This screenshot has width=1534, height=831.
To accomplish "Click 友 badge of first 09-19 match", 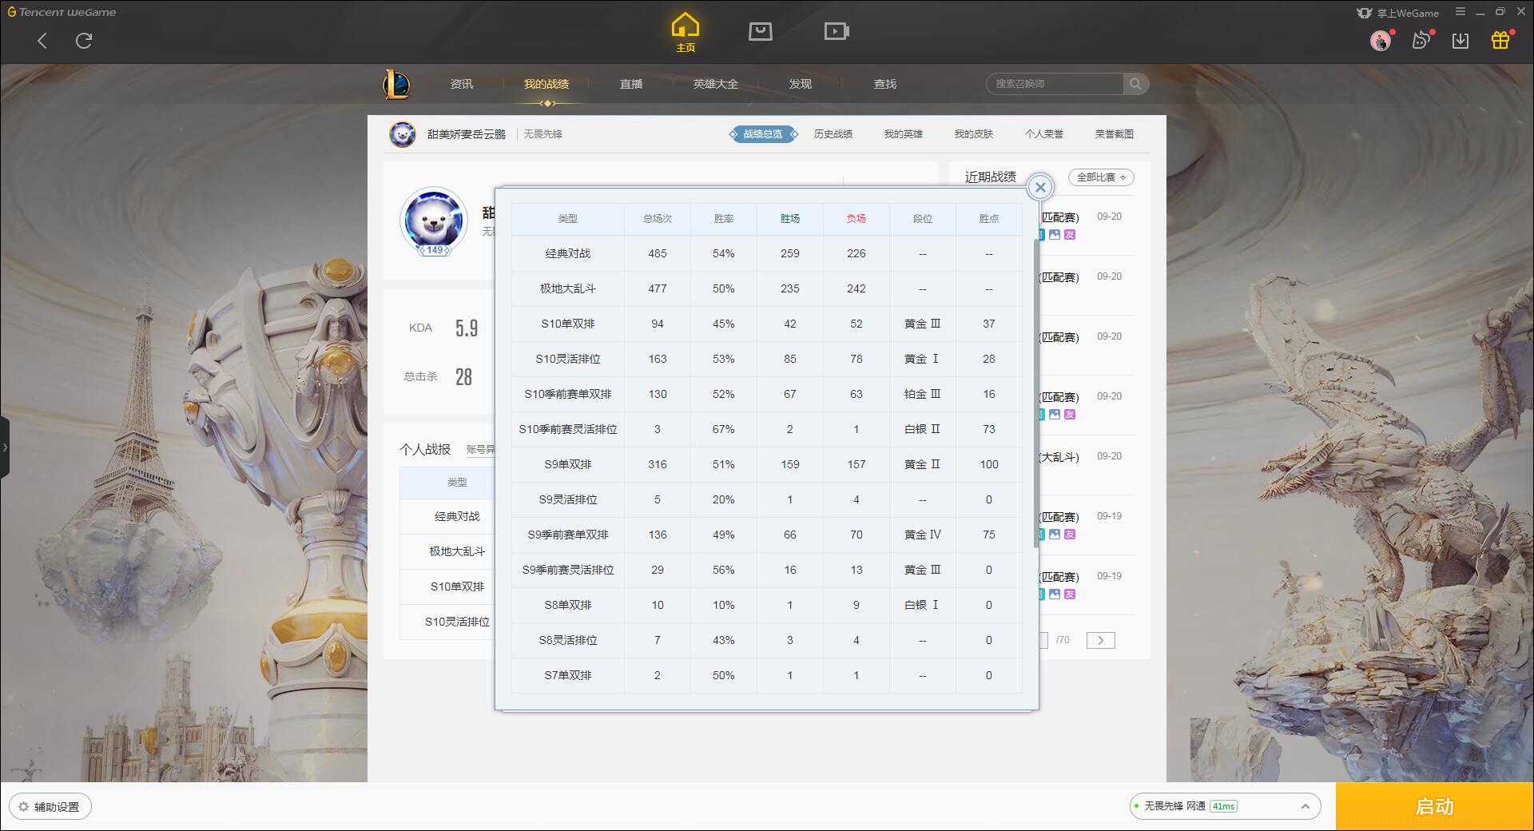I will (1070, 535).
